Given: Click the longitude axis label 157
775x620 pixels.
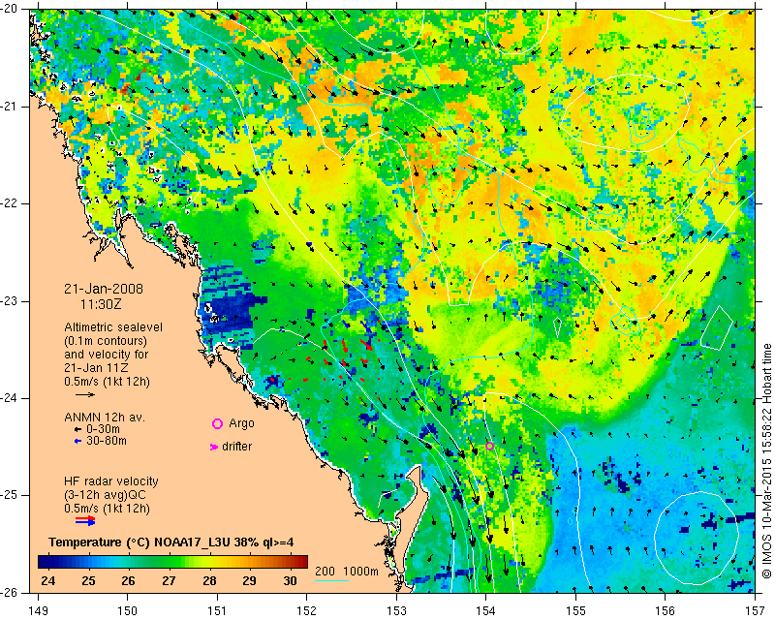Looking at the screenshot, I should point(755,610).
